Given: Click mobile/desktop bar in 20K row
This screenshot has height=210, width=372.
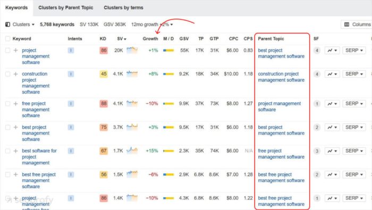Looking at the screenshot, I should (168, 51).
